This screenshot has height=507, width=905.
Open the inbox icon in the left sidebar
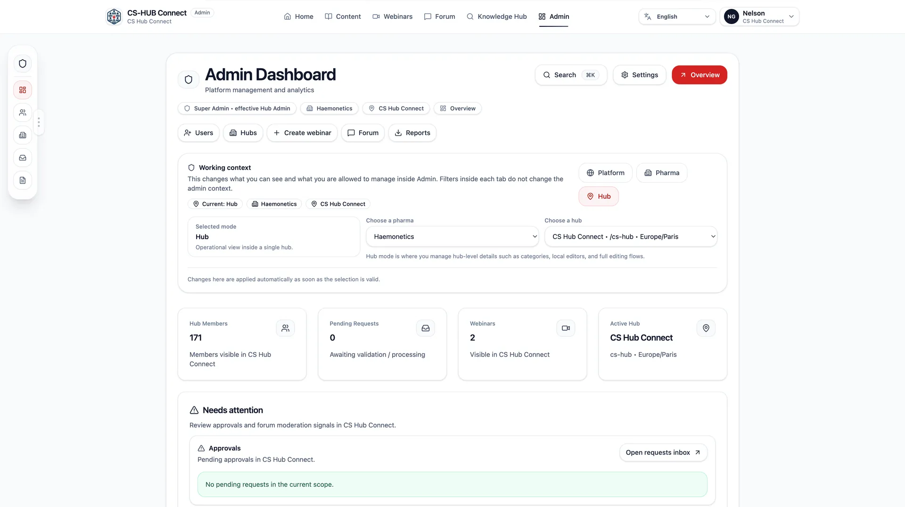pyautogui.click(x=23, y=158)
